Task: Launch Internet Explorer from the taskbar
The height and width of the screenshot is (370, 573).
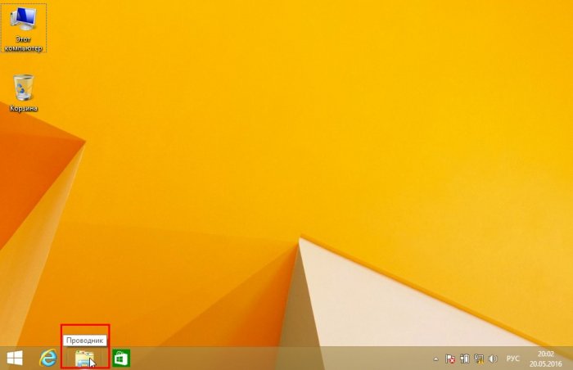Action: coord(48,359)
